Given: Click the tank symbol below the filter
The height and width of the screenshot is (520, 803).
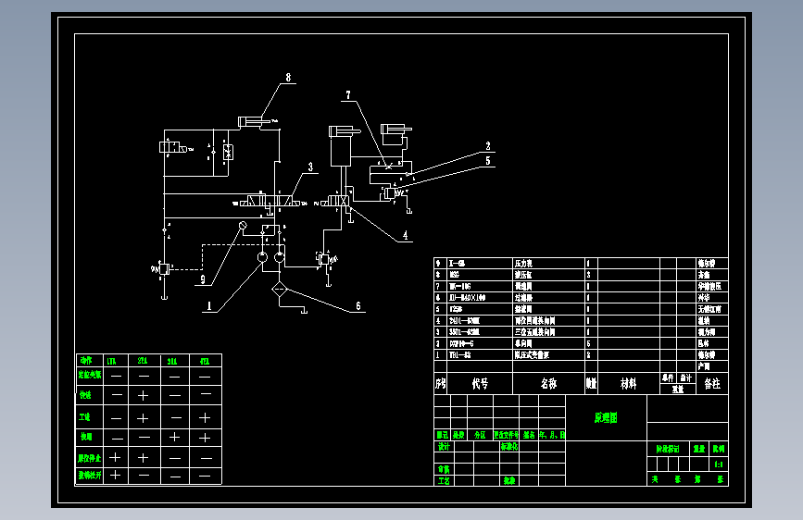Looking at the screenshot, I should click(304, 310).
